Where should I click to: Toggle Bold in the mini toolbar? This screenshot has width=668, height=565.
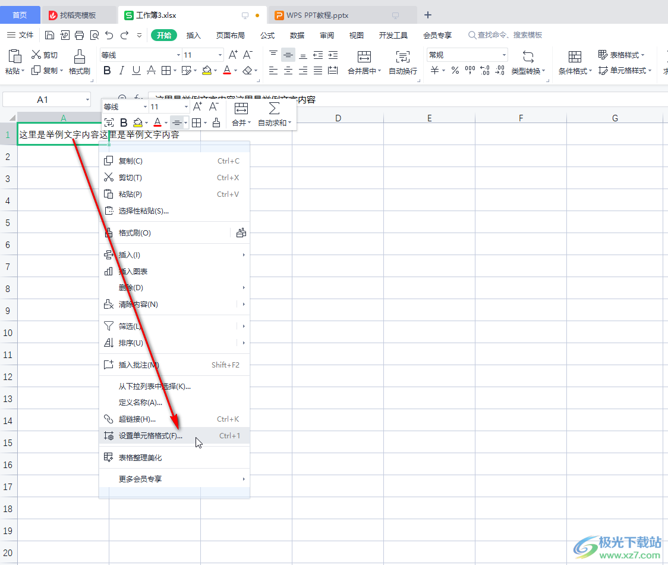(x=124, y=123)
